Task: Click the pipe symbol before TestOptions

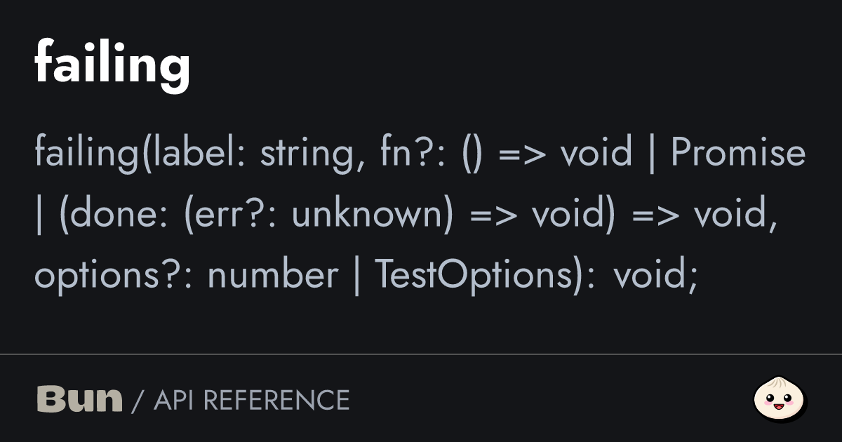Action: pos(357,275)
